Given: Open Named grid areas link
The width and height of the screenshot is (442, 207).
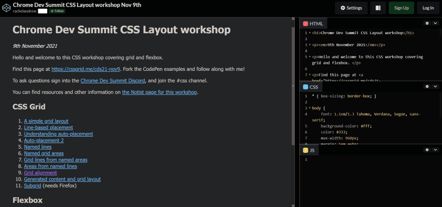Looking at the screenshot, I should 44,153.
